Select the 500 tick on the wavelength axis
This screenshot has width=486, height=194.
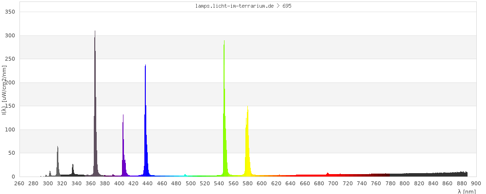click(191, 183)
